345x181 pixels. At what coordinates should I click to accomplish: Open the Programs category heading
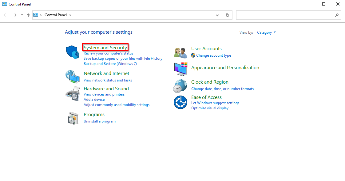(94, 115)
